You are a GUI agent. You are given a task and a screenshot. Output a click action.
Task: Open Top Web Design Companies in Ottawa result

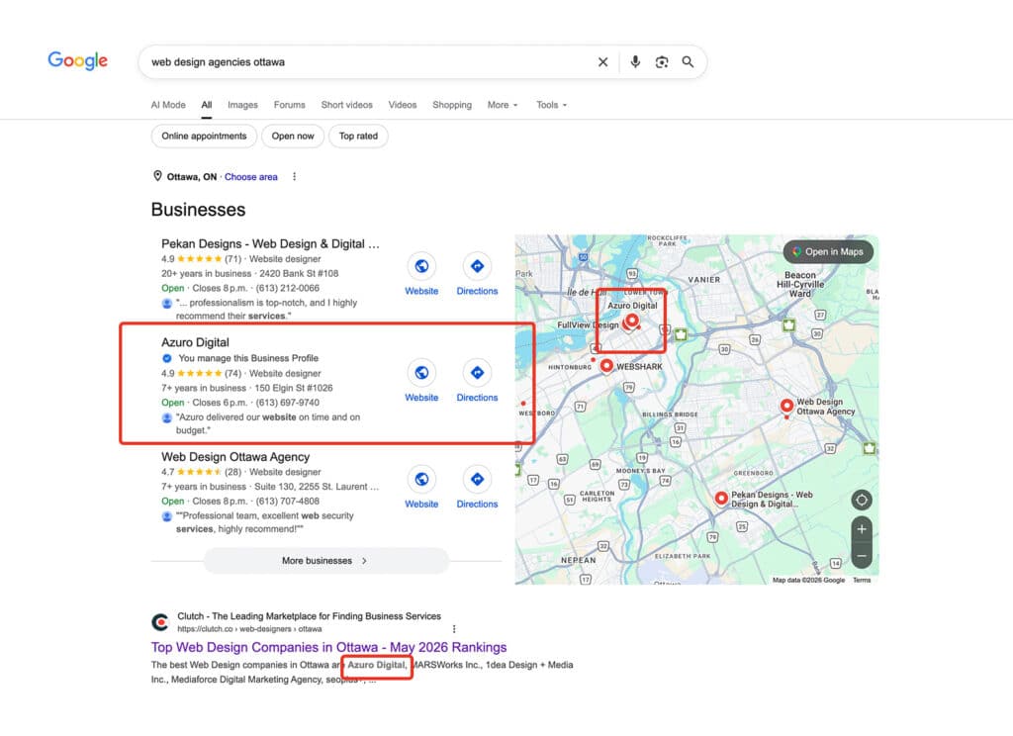(x=328, y=648)
